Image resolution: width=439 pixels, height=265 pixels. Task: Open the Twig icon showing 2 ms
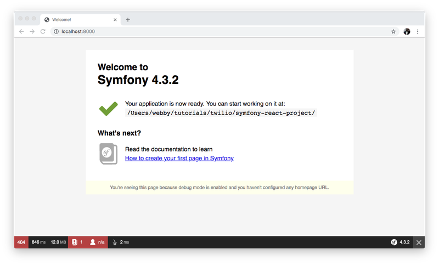tap(121, 242)
